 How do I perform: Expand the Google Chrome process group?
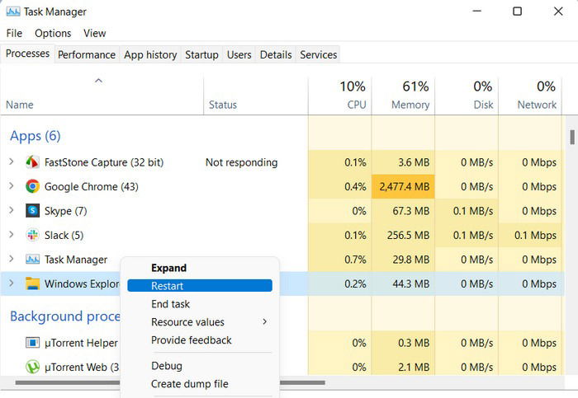click(12, 185)
